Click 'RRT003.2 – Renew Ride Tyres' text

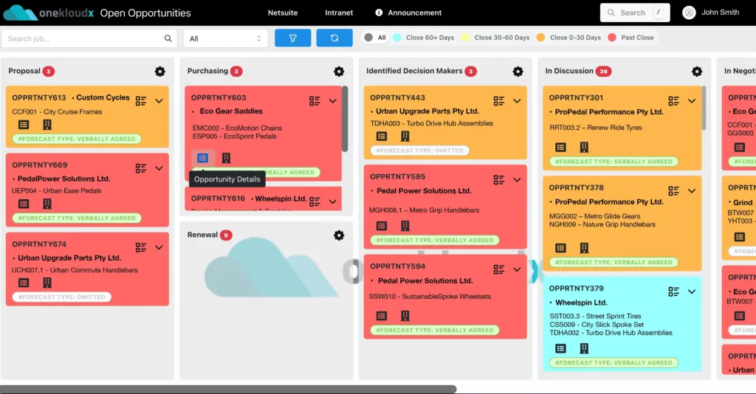tap(596, 128)
